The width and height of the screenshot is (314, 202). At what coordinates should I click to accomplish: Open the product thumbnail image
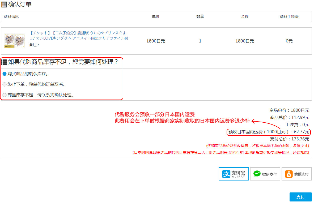coord(14,41)
